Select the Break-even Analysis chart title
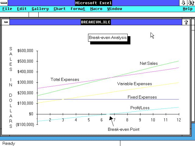Screen dimensions: 195x146 108,38
